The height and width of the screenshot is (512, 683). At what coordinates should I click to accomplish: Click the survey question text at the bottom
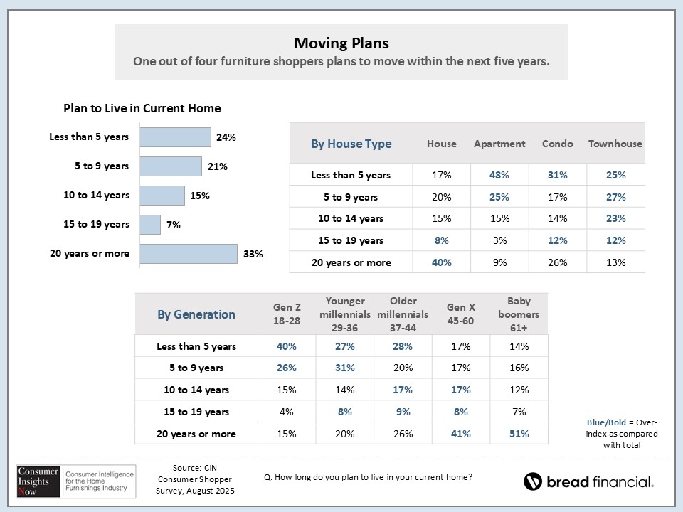point(368,477)
